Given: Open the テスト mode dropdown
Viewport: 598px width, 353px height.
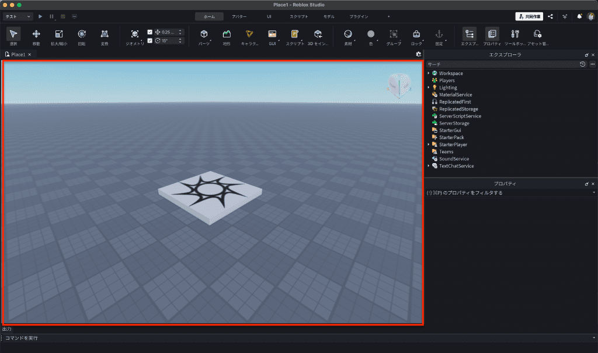Looking at the screenshot, I should (18, 16).
